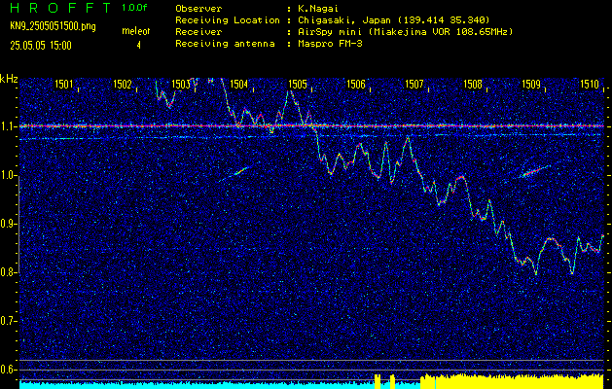Click the cyan signal level bar at bottom left
The image size is (612, 389).
(x=196, y=385)
